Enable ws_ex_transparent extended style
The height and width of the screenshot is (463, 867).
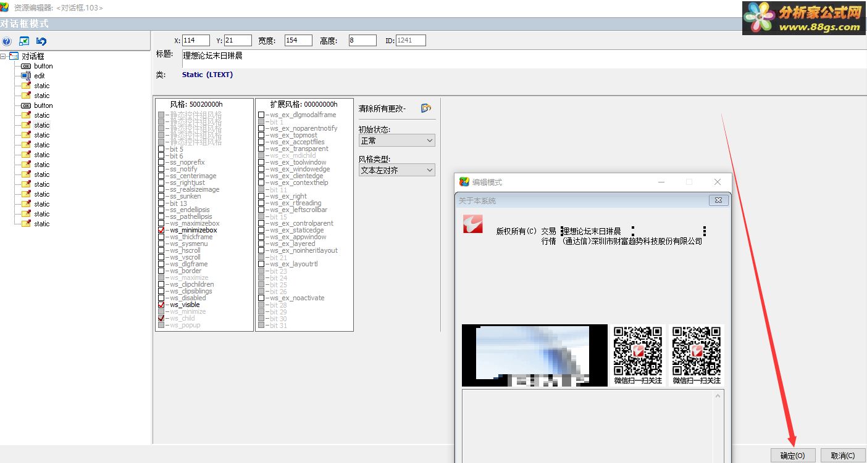[261, 149]
